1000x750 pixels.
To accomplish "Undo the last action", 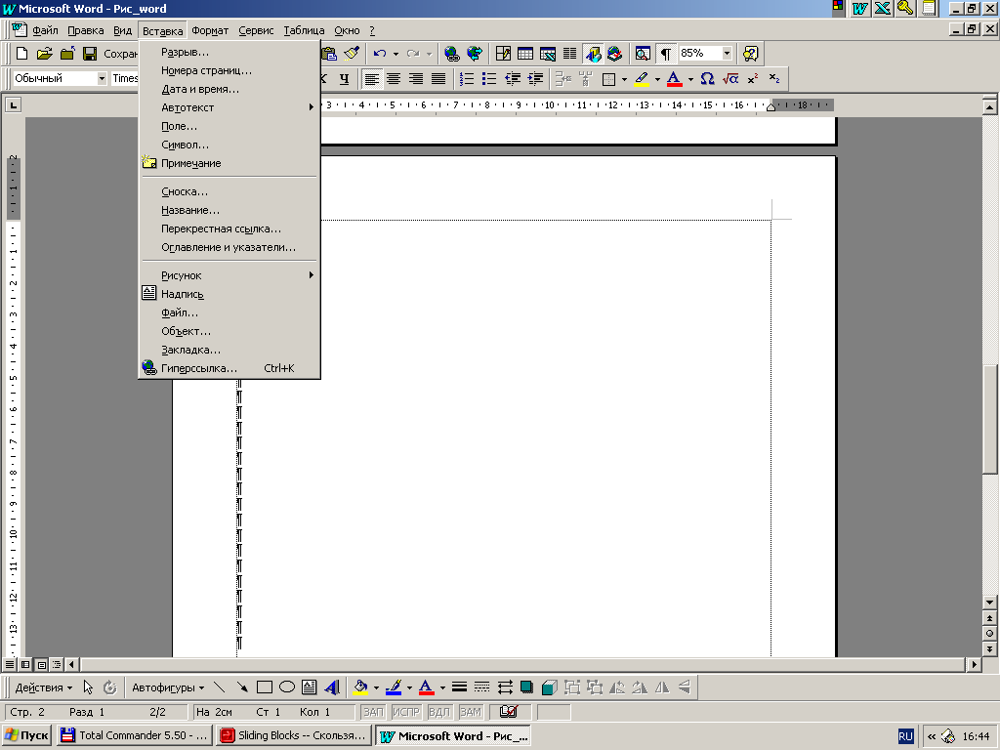I will pyautogui.click(x=380, y=54).
